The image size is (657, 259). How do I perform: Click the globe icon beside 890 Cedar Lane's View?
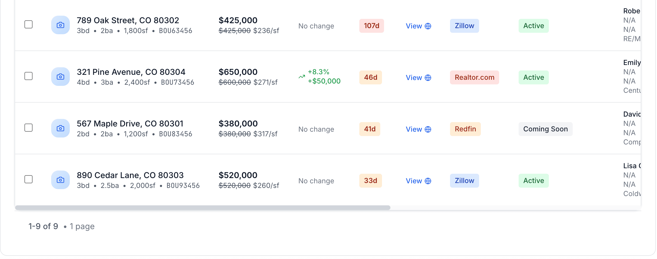point(428,181)
